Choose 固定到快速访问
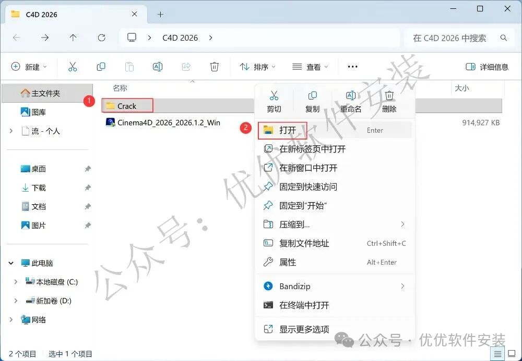This screenshot has height=361, width=522. point(335,186)
